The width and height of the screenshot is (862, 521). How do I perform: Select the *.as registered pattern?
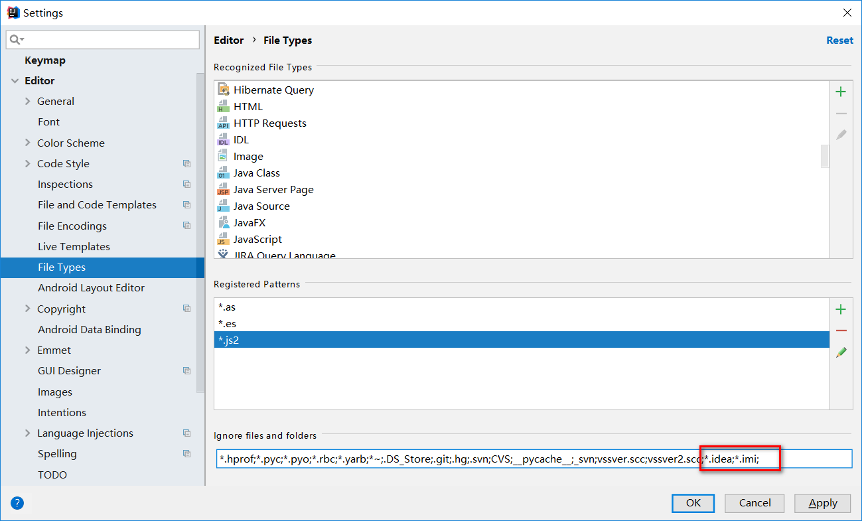(227, 307)
